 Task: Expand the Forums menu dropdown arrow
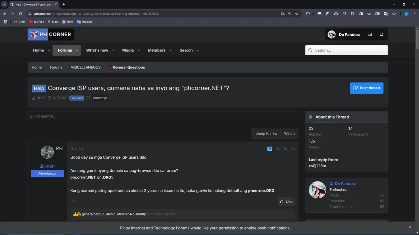click(x=77, y=51)
